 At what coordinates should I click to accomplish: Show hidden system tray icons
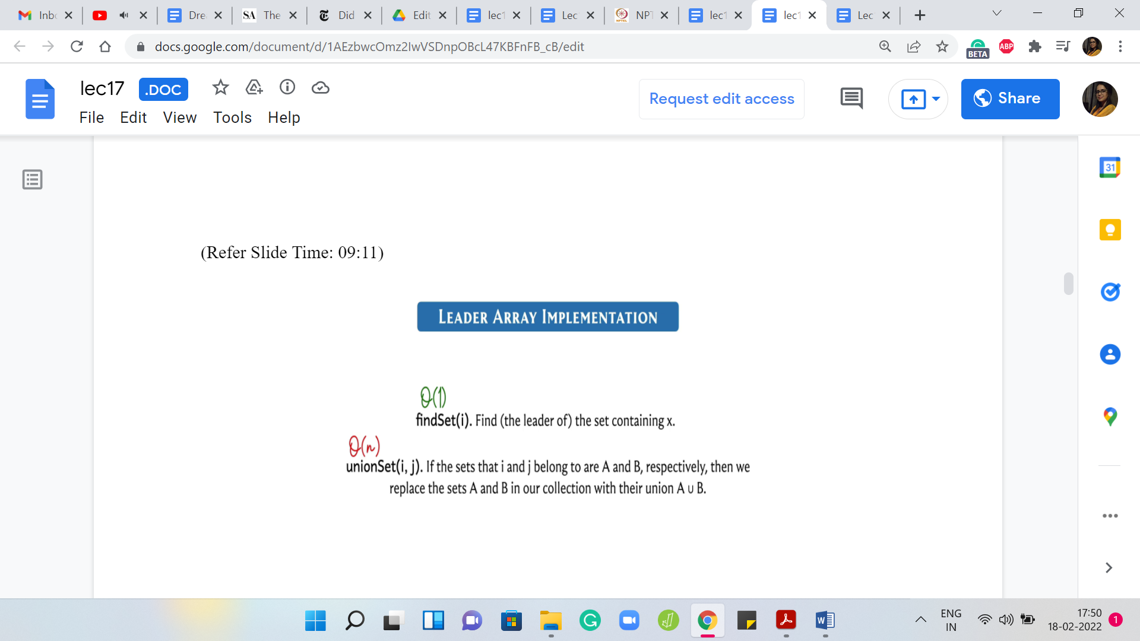pos(920,620)
